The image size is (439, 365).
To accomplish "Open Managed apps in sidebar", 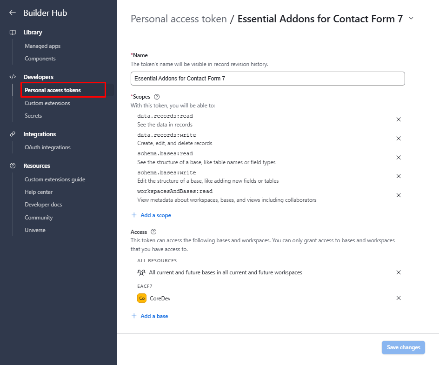I will (43, 46).
